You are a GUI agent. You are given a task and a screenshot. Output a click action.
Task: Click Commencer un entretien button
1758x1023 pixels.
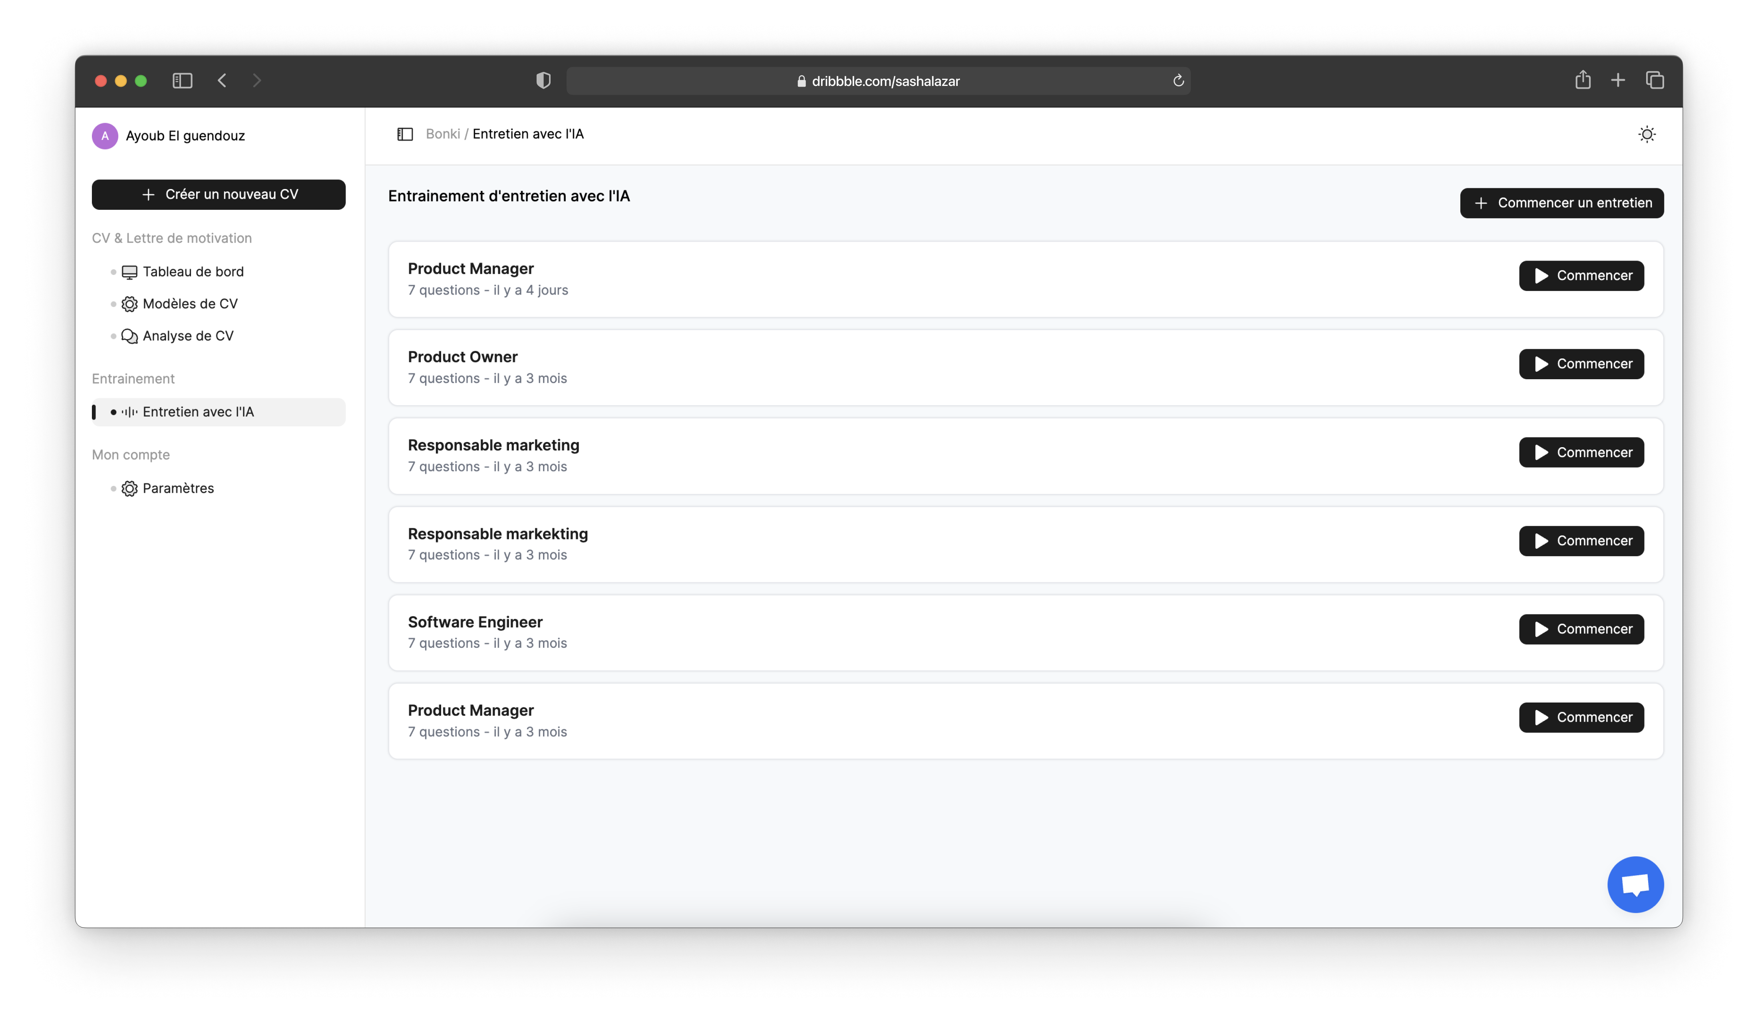pyautogui.click(x=1562, y=203)
